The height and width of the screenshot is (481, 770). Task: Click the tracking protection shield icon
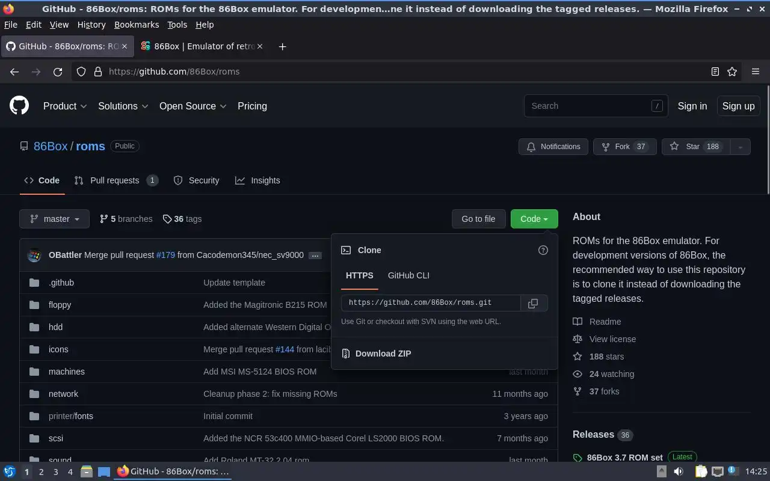[81, 72]
